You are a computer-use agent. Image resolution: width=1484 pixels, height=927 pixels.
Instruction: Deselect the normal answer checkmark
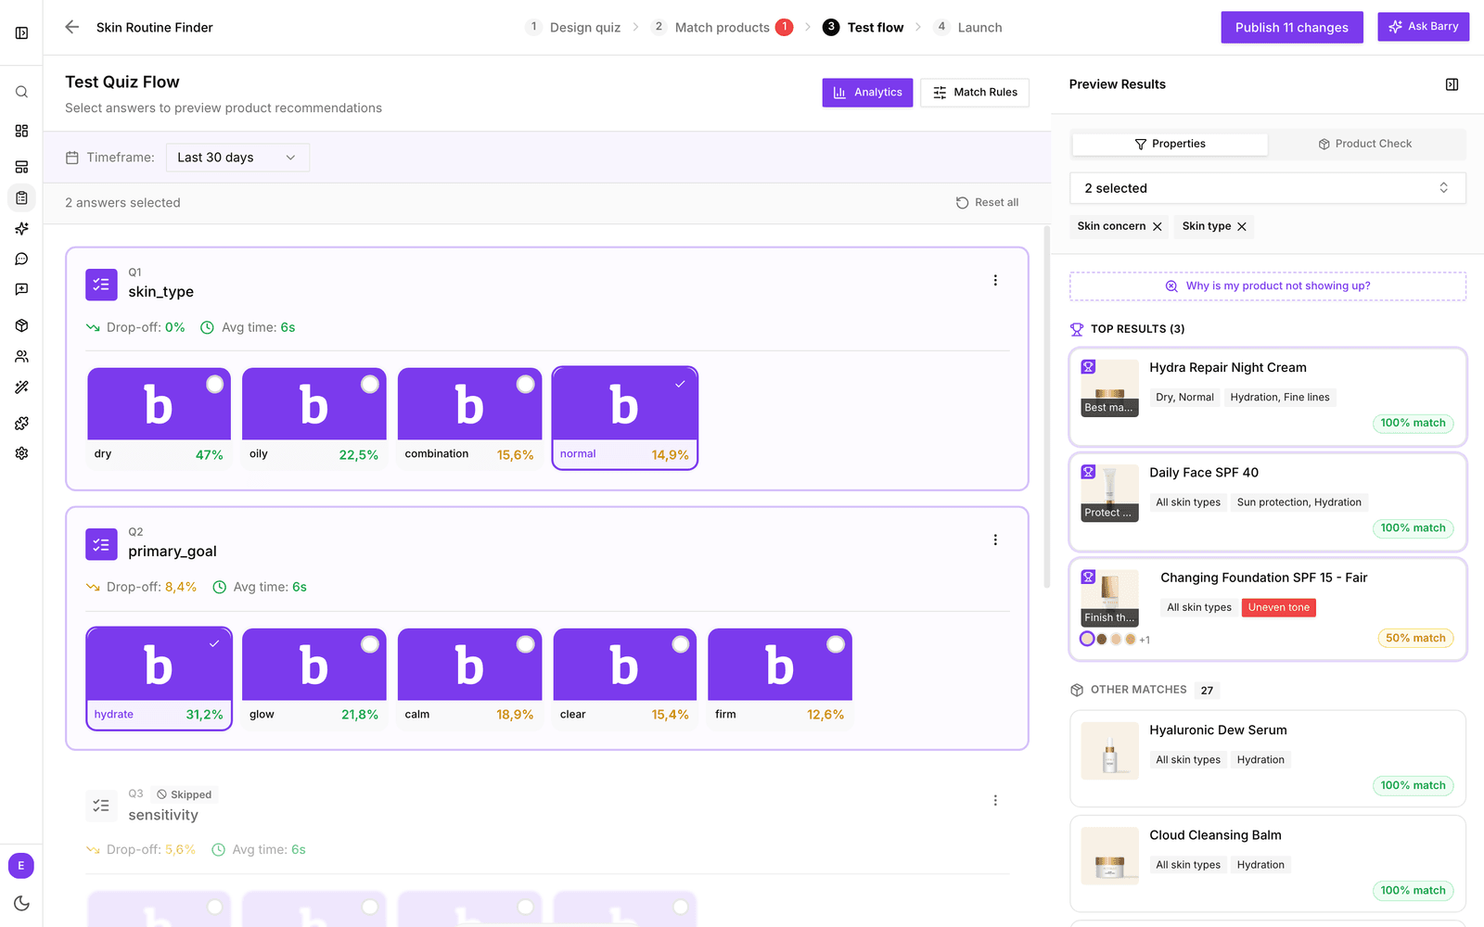coord(680,384)
